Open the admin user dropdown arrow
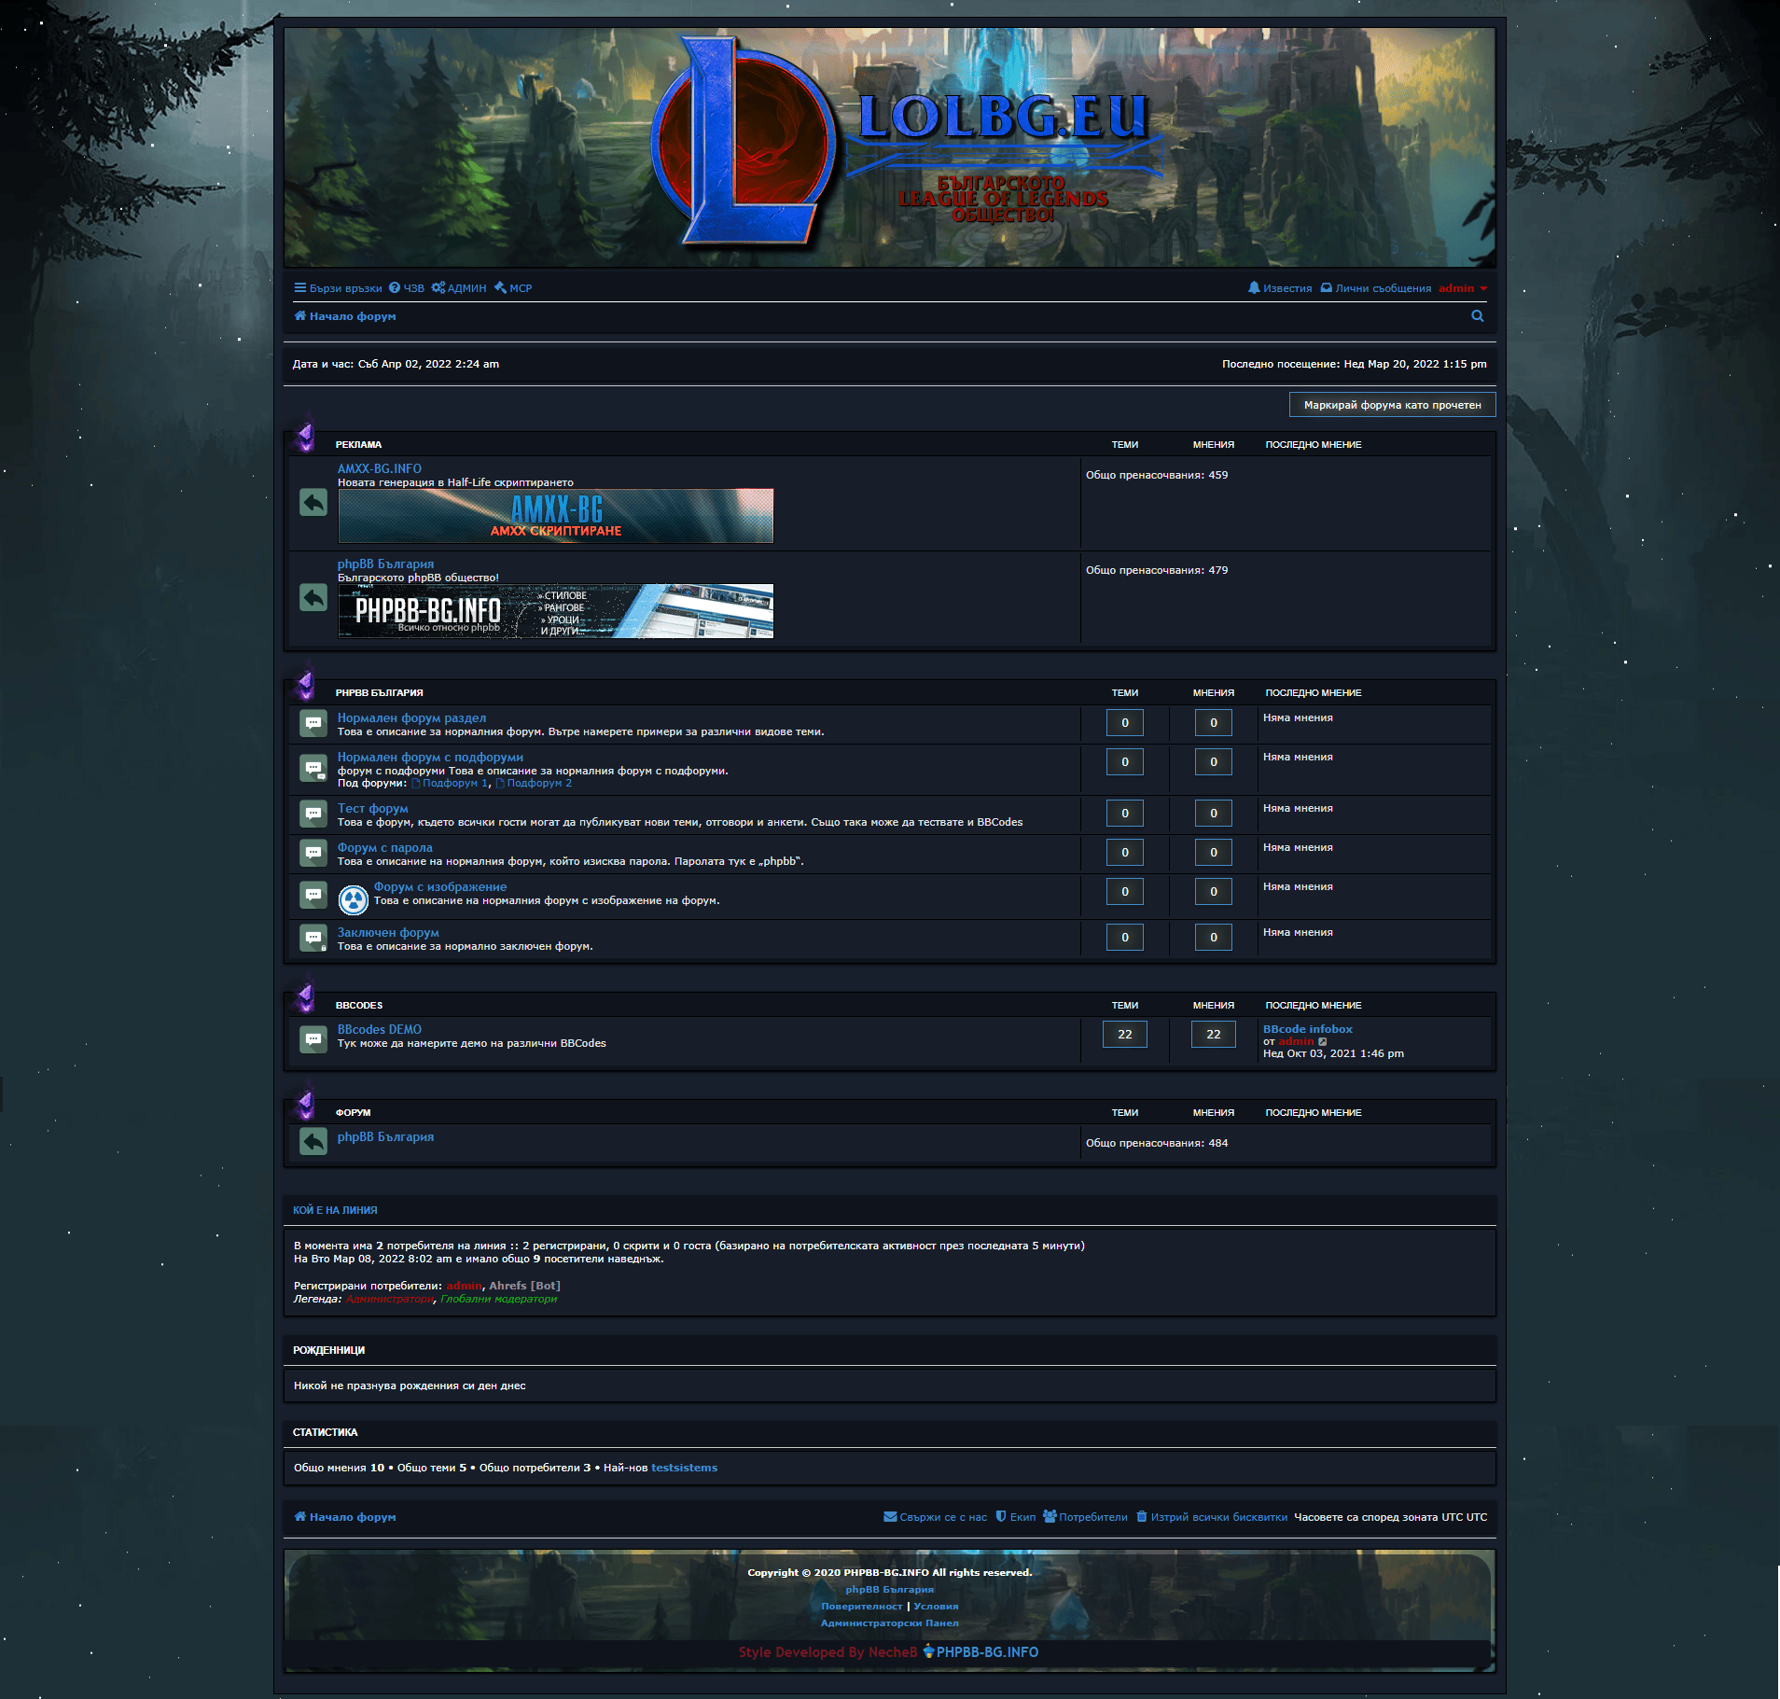The height and width of the screenshot is (1699, 1780). 1483,288
